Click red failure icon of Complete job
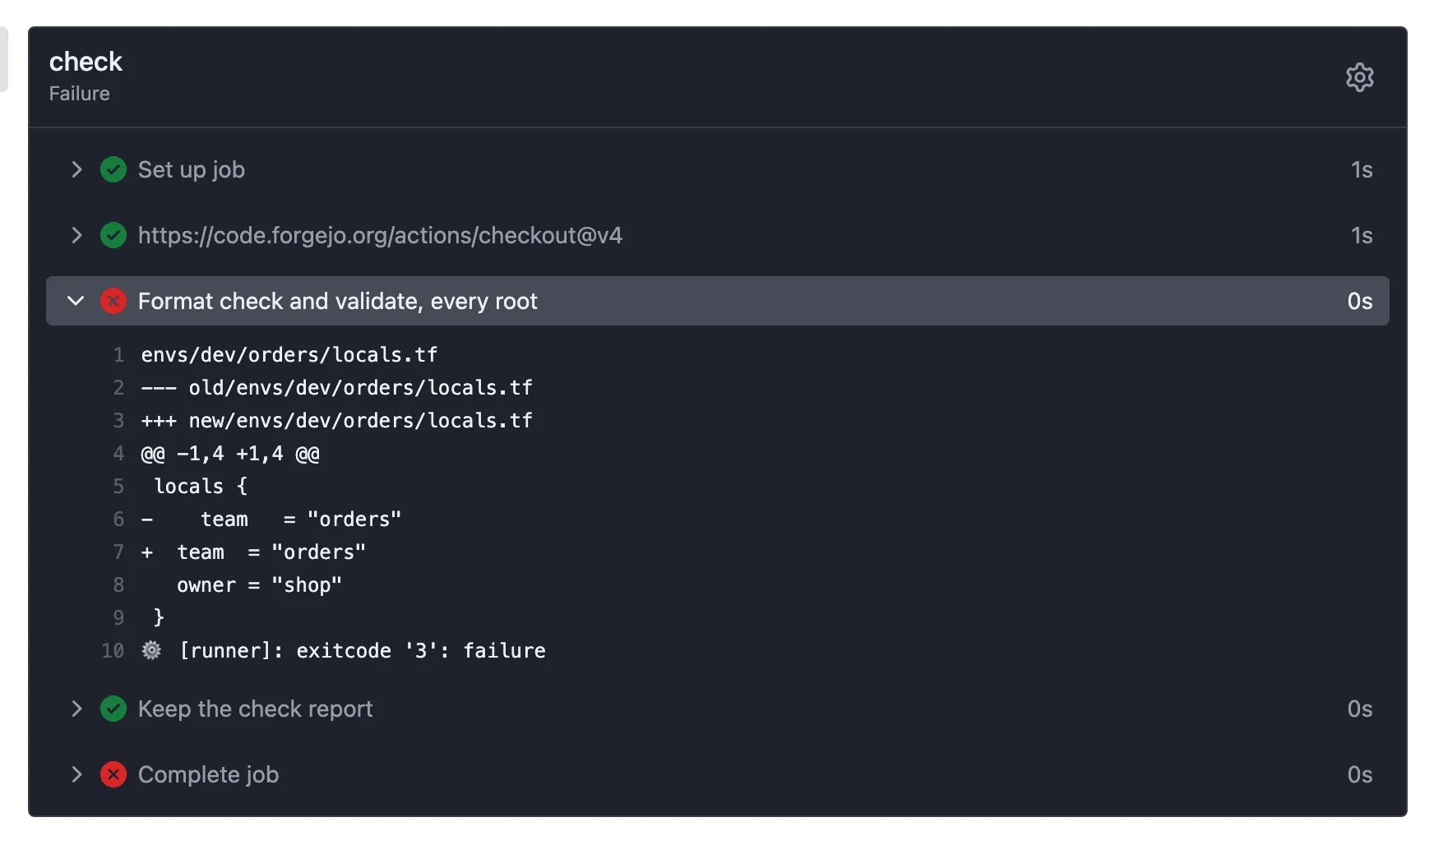Screen dimensions: 1434x845 pos(113,774)
